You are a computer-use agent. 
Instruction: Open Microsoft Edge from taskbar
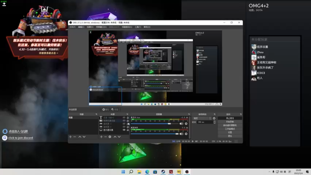(147, 171)
